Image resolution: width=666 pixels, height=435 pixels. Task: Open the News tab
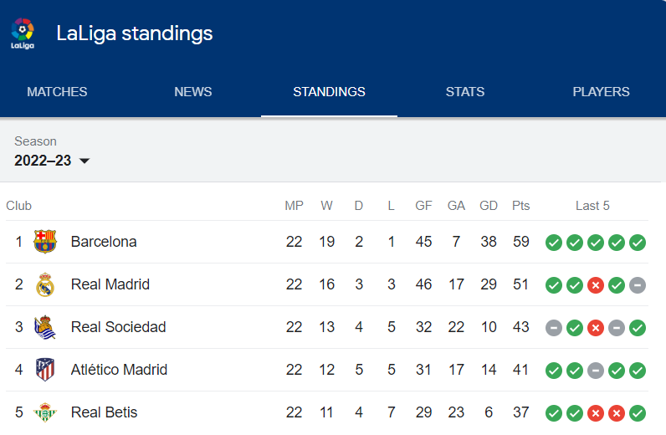[192, 92]
